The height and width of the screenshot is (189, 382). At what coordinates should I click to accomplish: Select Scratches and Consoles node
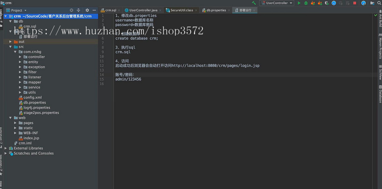(34, 153)
